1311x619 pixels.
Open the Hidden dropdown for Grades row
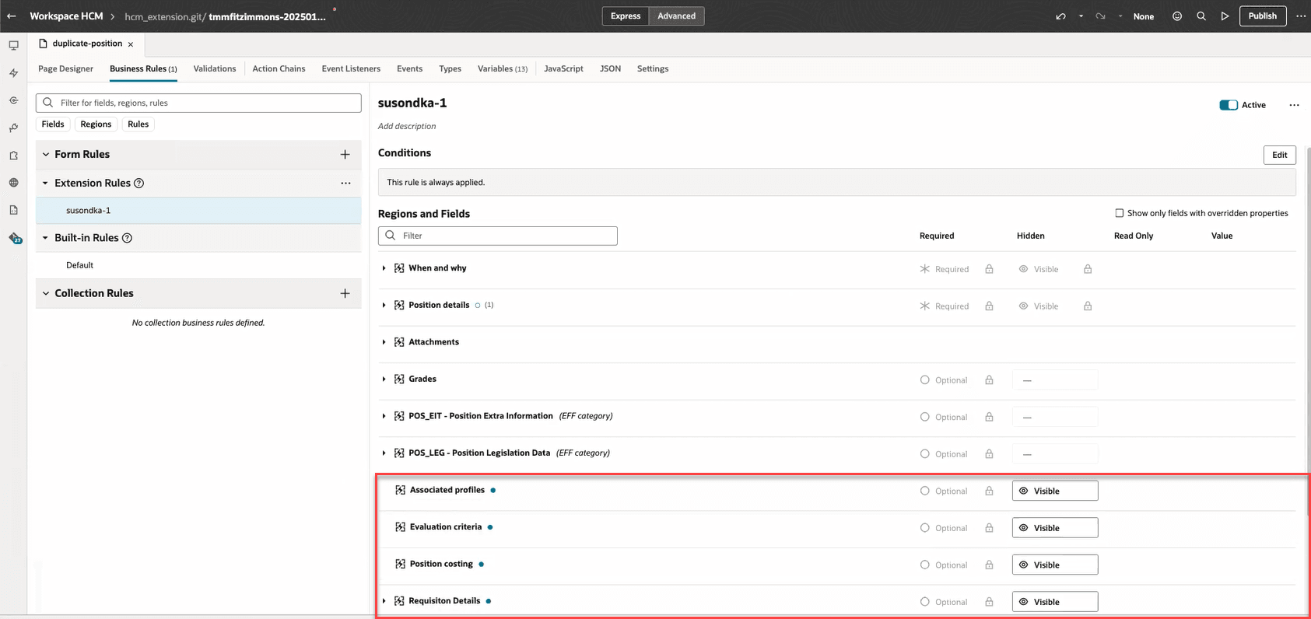(x=1055, y=380)
